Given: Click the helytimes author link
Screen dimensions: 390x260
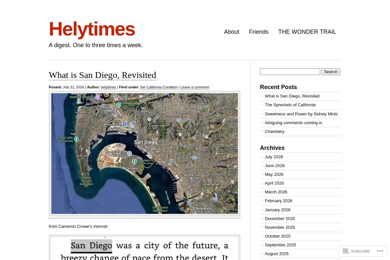Looking at the screenshot, I should click(x=108, y=87).
